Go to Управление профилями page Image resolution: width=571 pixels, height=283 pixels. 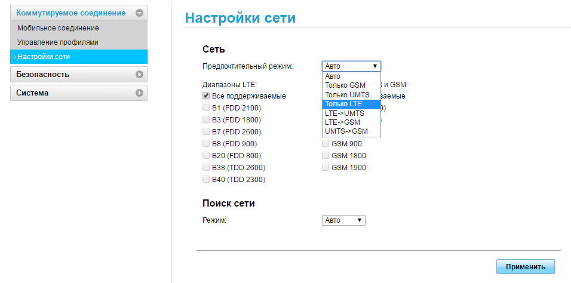pos(58,42)
